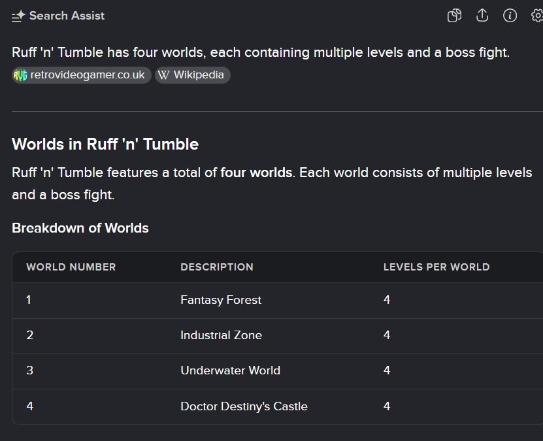Click the Wikipedia W logo icon
The image size is (543, 441).
point(163,75)
